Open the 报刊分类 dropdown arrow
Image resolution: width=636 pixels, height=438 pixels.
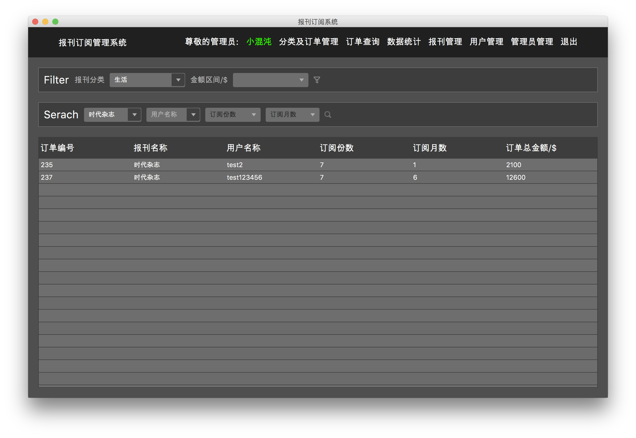[x=179, y=80]
